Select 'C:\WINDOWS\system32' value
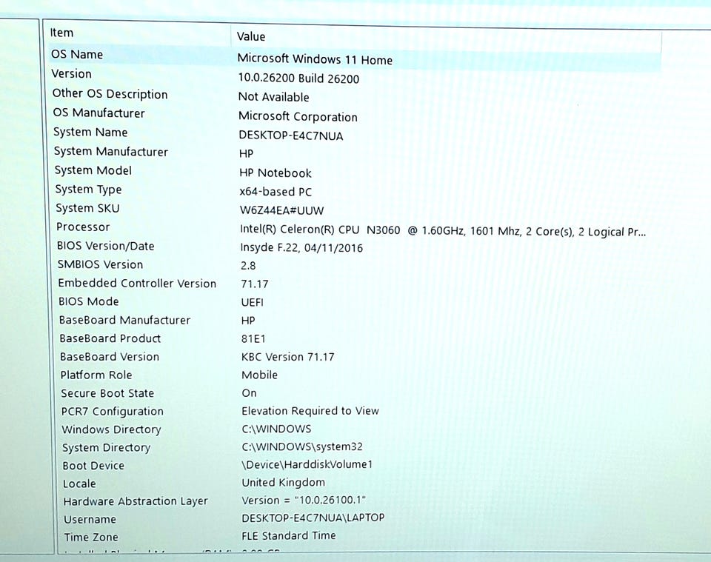Viewport: 711px width, 562px height. pyautogui.click(x=302, y=446)
